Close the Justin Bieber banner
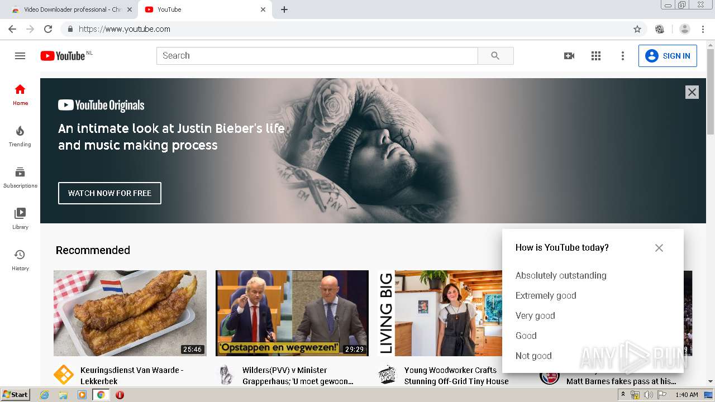The image size is (715, 402). [692, 92]
